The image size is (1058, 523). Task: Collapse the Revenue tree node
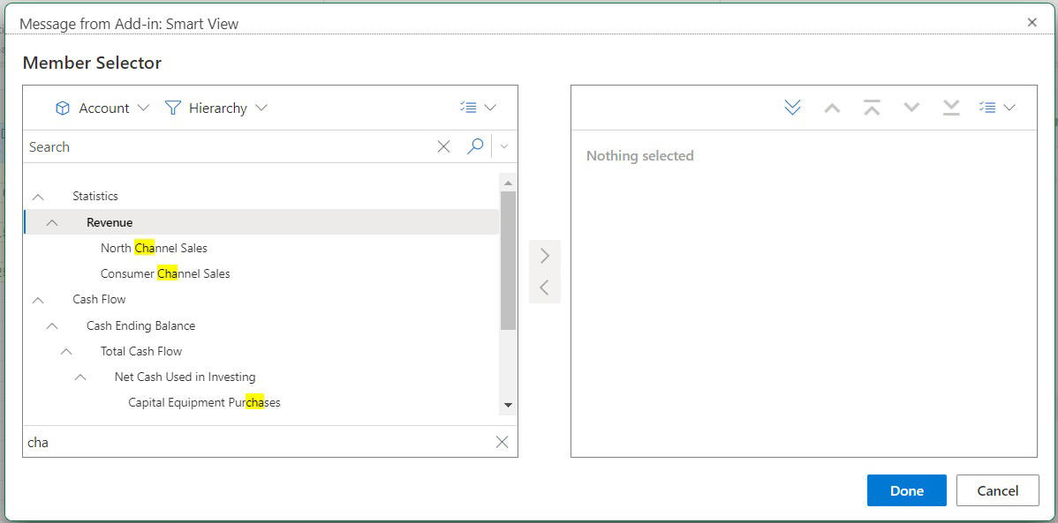[50, 221]
